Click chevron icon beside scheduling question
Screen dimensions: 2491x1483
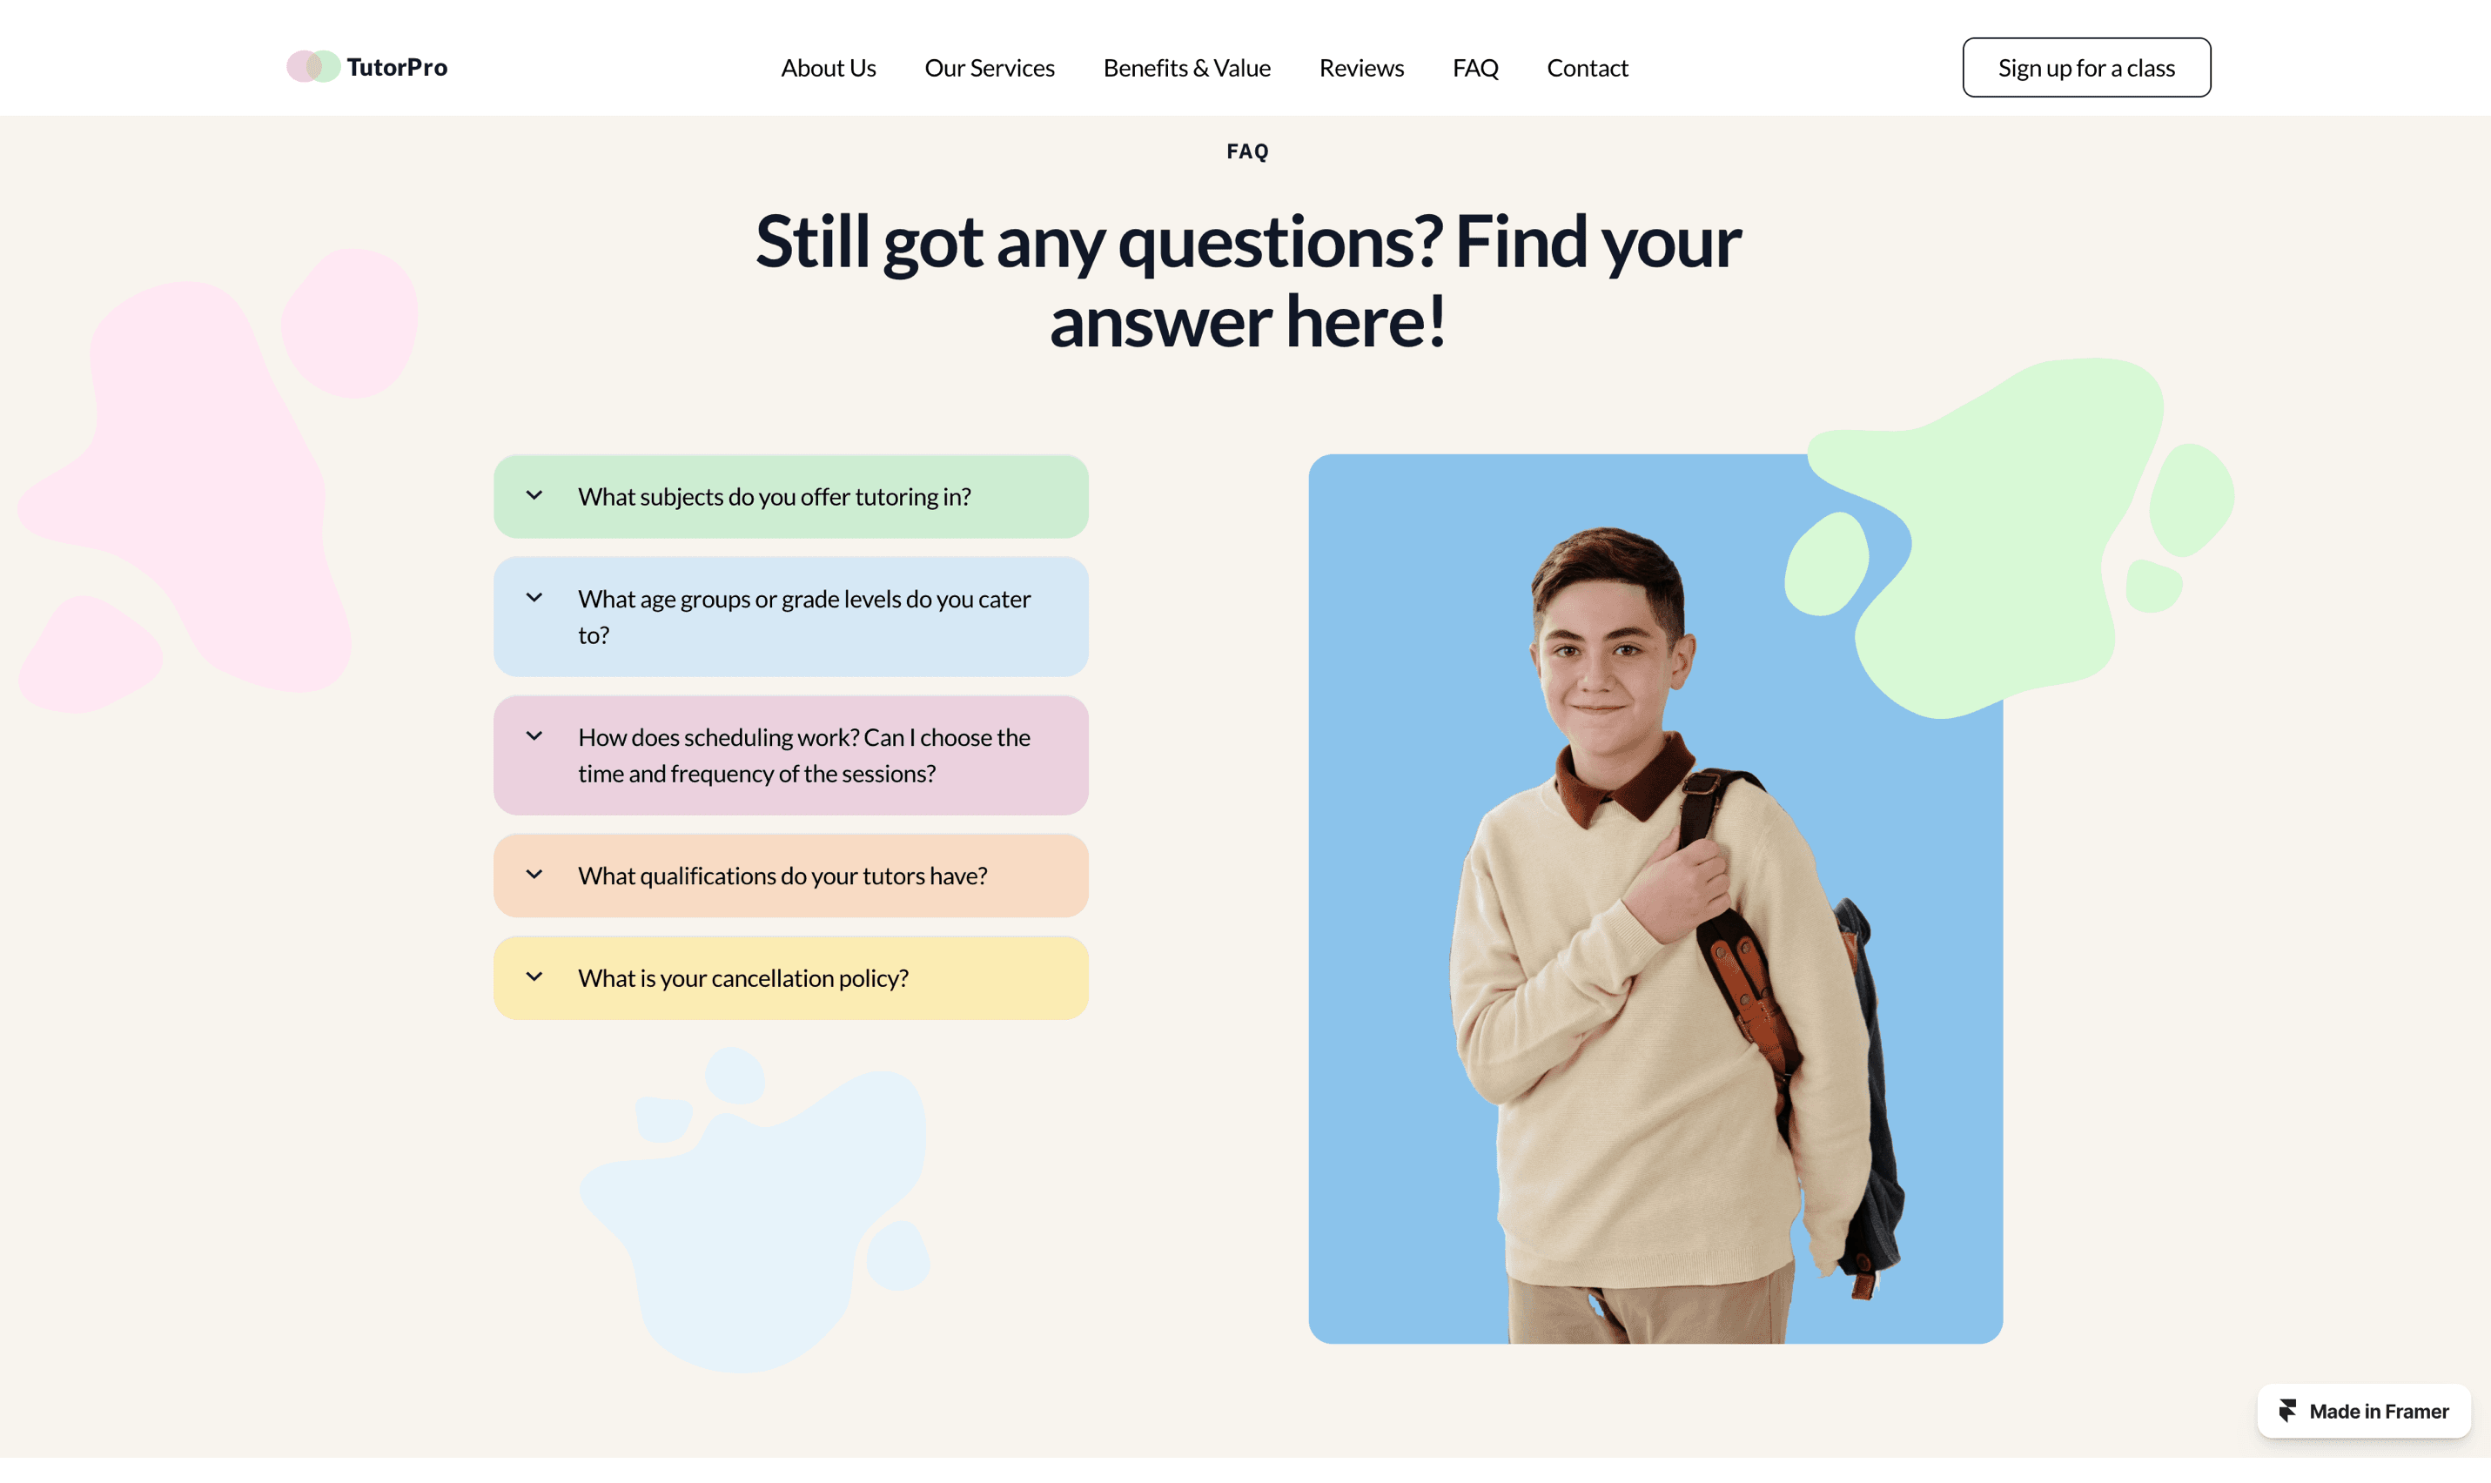point(534,736)
